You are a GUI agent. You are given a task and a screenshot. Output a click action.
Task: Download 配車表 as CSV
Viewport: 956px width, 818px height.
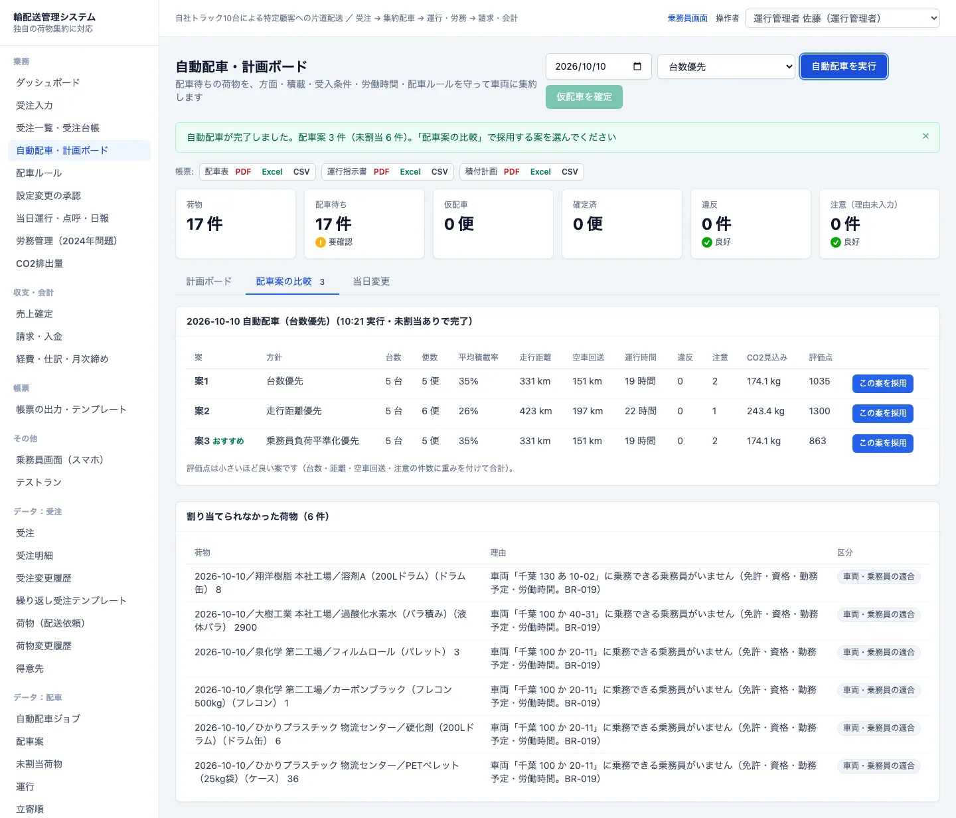301,172
